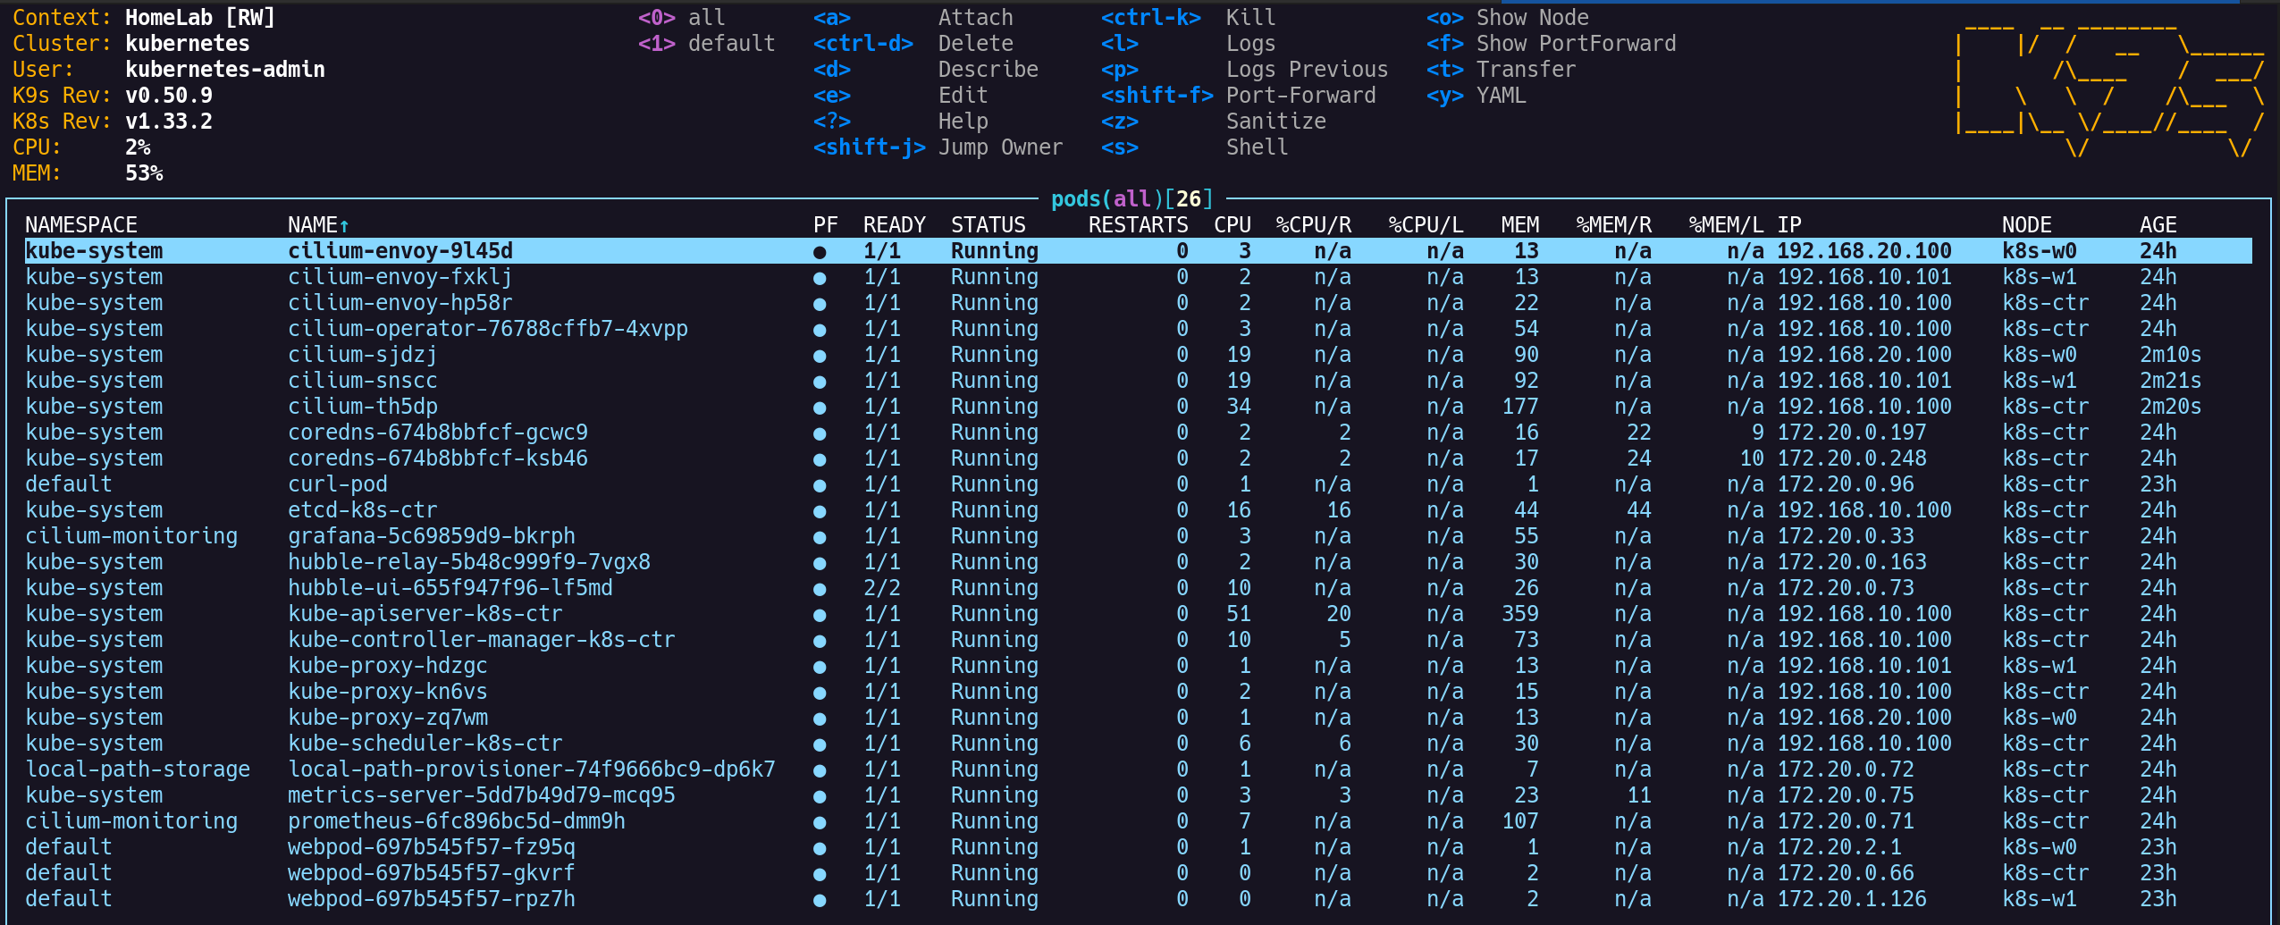This screenshot has height=925, width=2280.
Task: Select the cilium-sjdzj pod row
Action: pyautogui.click(x=1138, y=355)
